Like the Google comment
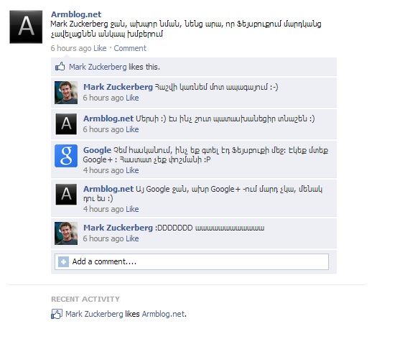Screen dimensions: 405x339 point(132,170)
